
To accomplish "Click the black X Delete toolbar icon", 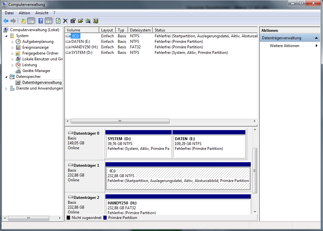I will pos(65,21).
